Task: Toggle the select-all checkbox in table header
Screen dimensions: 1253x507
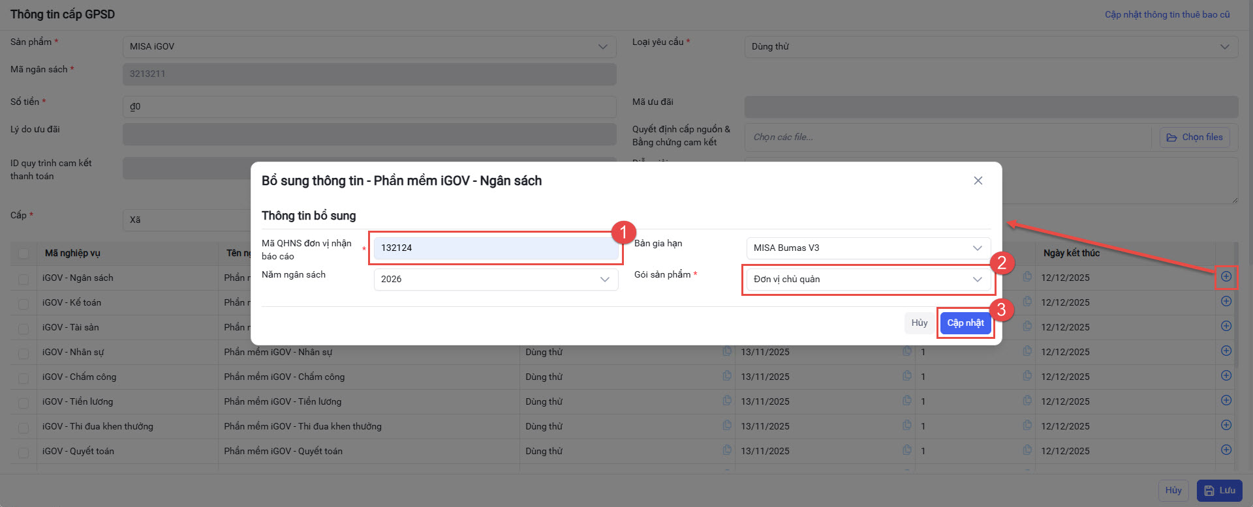Action: 23,254
